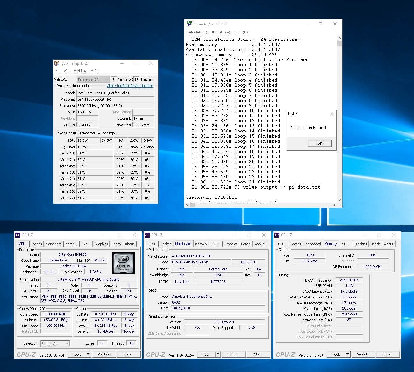The width and height of the screenshot is (414, 372).
Task: Click the Intel Core i9 X-series logo
Action: click(124, 263)
